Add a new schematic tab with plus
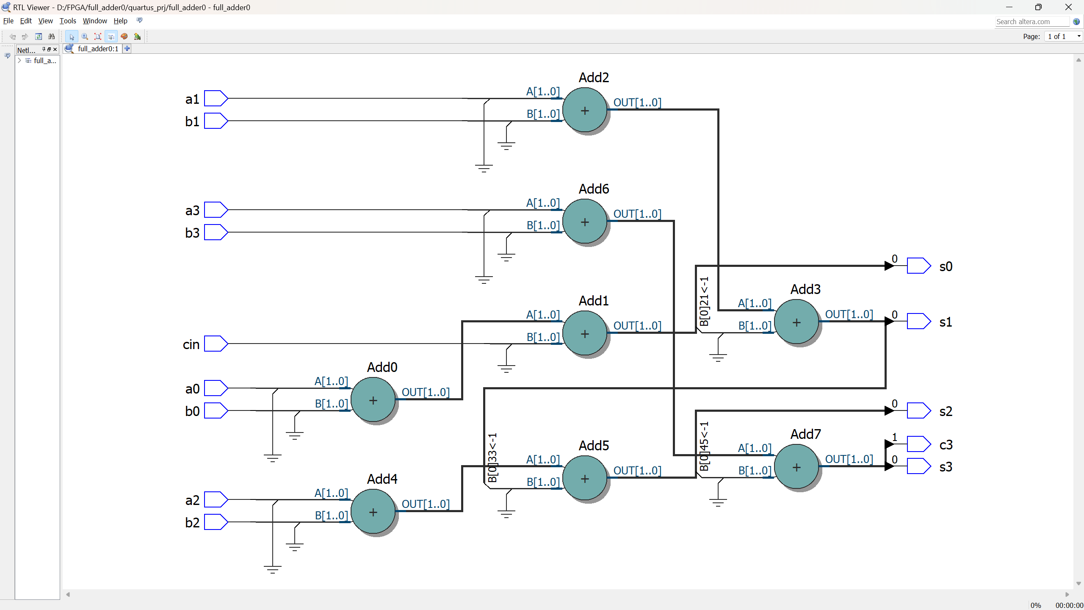This screenshot has height=610, width=1084. point(127,49)
